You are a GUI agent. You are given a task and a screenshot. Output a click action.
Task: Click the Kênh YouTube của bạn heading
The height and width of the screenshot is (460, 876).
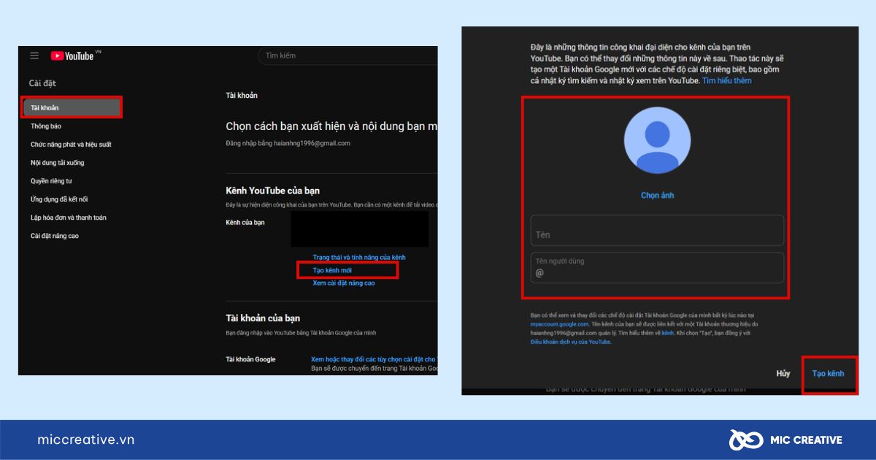coord(273,191)
